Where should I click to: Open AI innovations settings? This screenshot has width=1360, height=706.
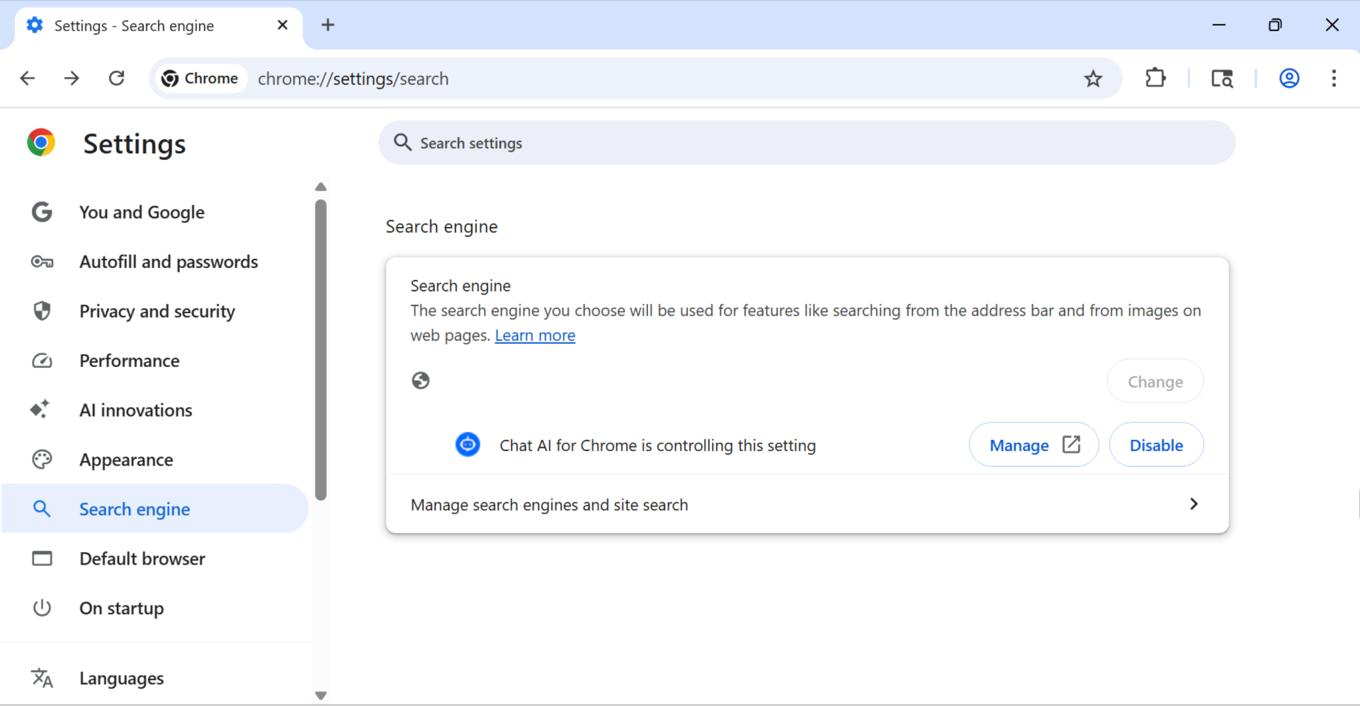155,410
